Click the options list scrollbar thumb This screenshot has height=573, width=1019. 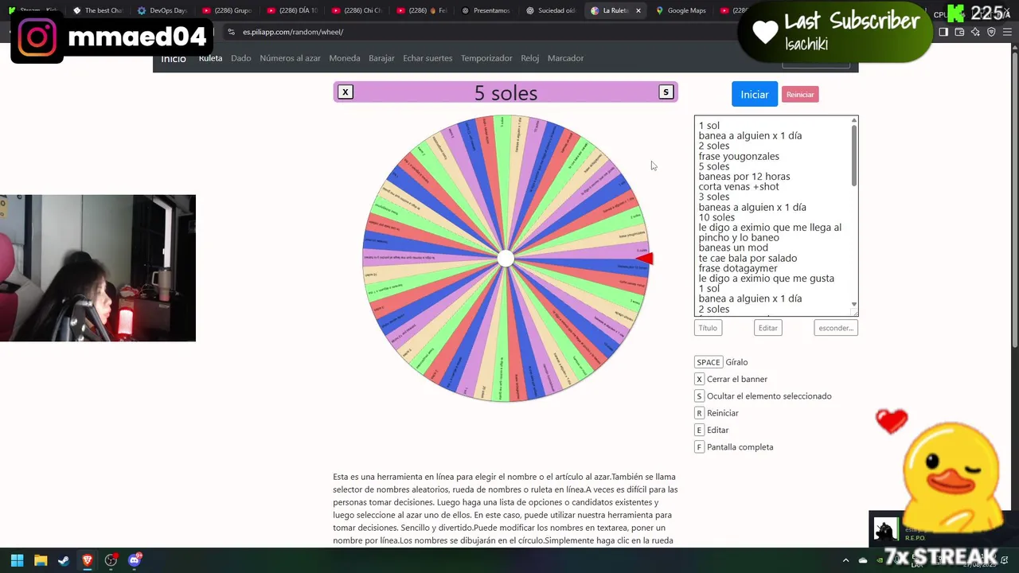(x=854, y=156)
